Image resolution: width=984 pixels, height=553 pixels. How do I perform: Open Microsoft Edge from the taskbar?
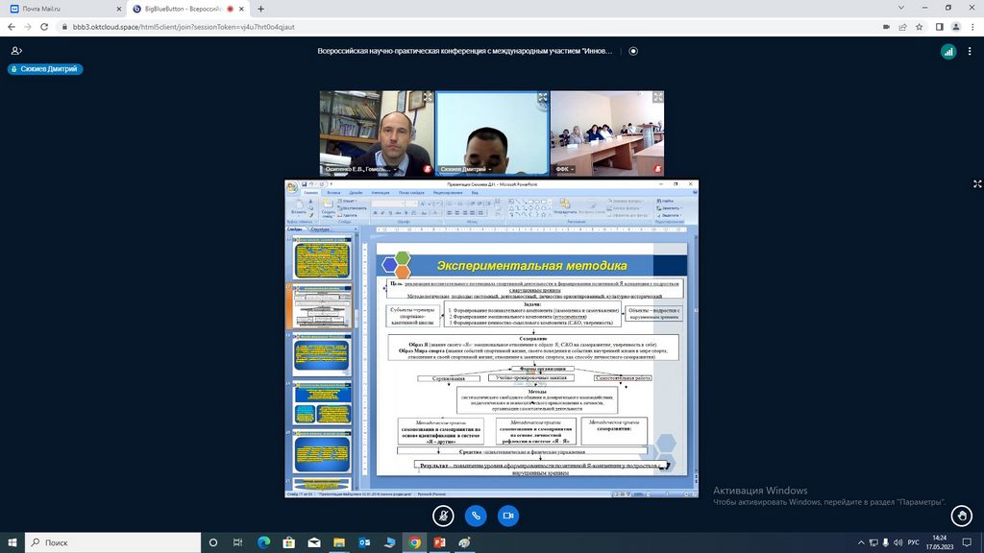(263, 542)
